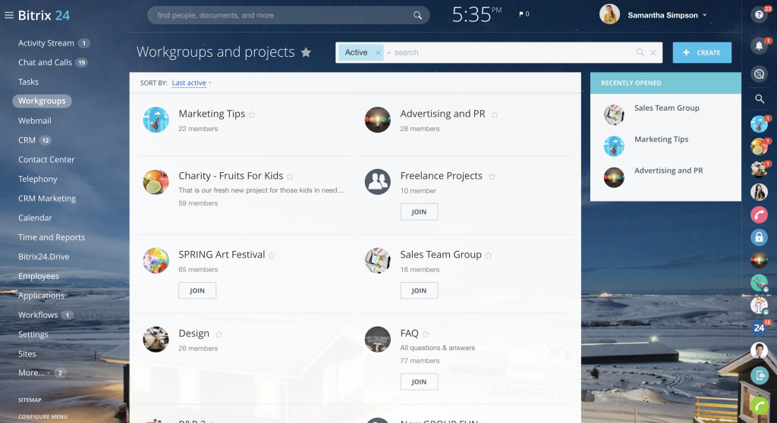Open the help question mark icon
The width and height of the screenshot is (777, 423).
pyautogui.click(x=758, y=14)
